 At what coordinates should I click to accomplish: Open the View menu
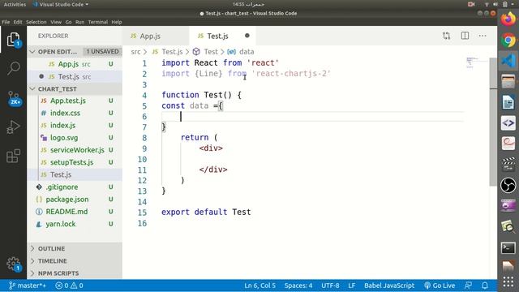point(56,22)
